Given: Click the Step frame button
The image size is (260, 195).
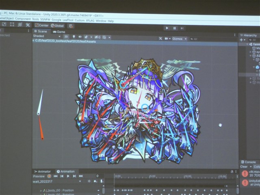Looking at the screenshot, I should (182, 28).
